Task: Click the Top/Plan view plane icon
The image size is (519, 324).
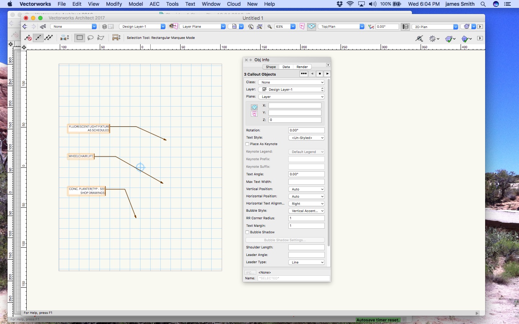Action: [x=312, y=27]
